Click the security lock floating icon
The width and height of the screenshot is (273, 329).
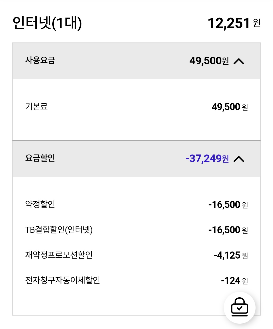coord(239,307)
